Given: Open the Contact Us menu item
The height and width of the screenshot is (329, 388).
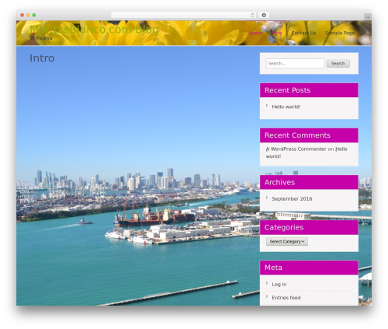Looking at the screenshot, I should pos(303,33).
